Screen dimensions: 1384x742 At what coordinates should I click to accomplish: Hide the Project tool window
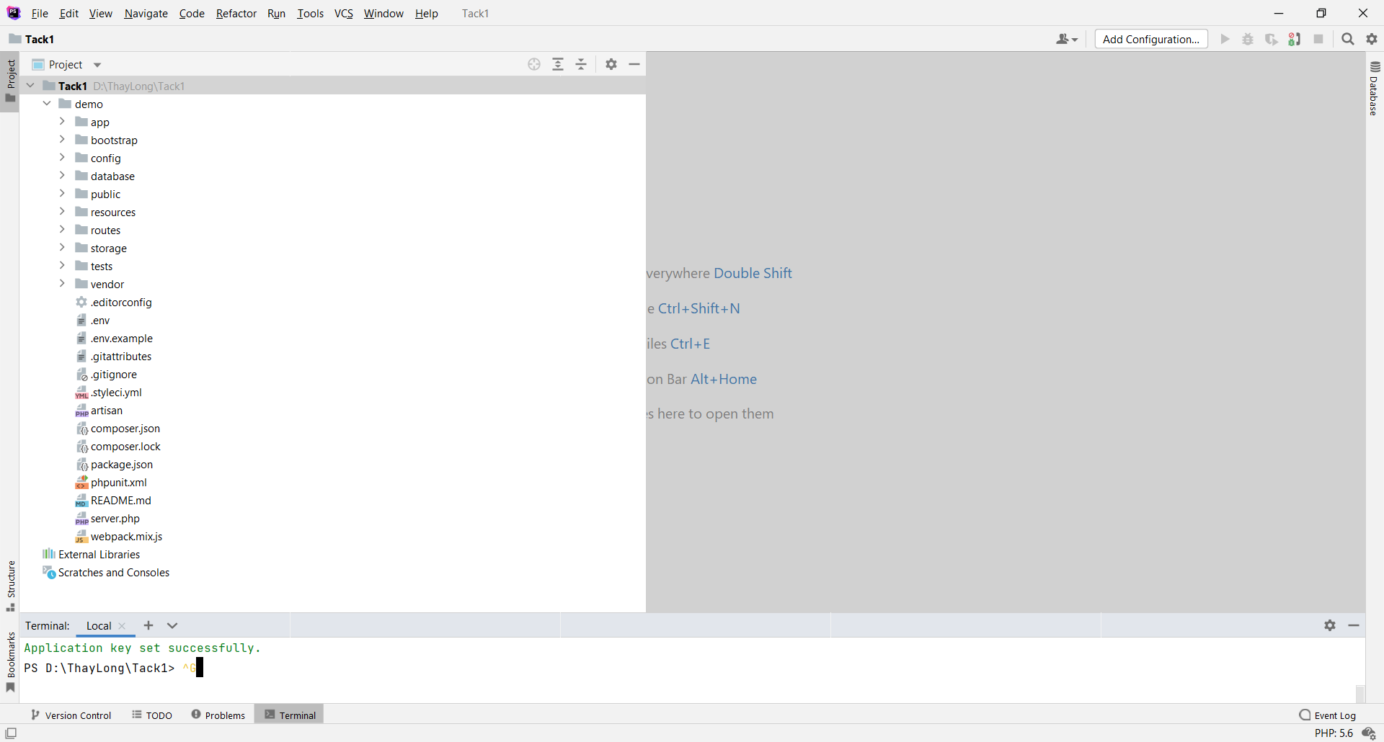pos(634,64)
